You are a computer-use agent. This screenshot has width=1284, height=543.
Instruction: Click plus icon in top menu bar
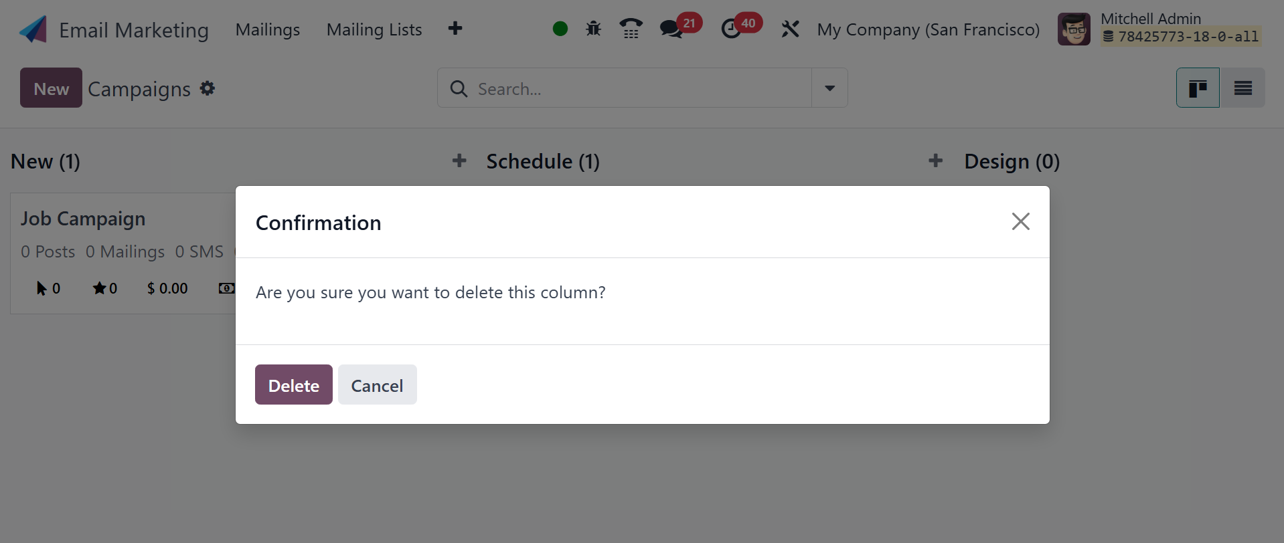coord(455,29)
